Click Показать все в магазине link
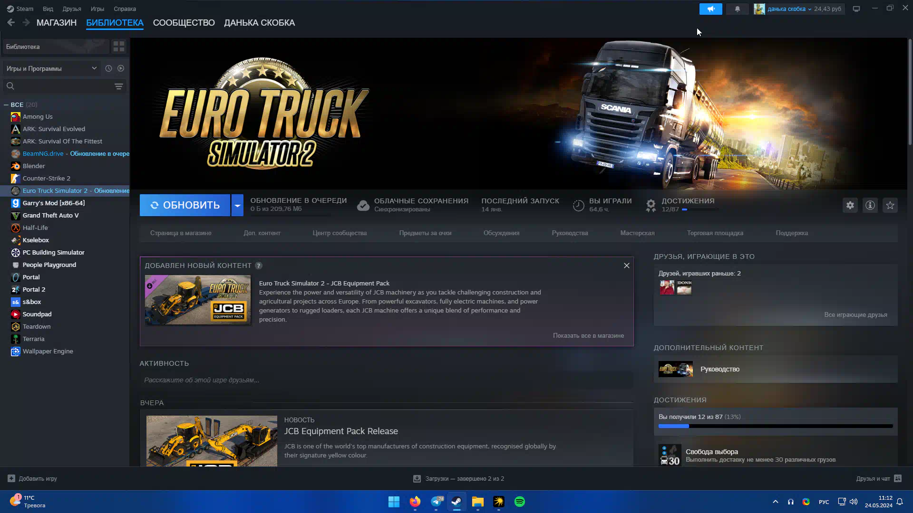913x513 pixels. click(x=588, y=335)
